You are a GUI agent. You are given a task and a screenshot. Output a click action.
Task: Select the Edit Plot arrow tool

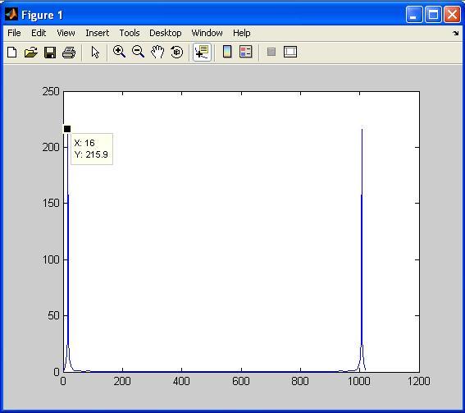pos(95,53)
